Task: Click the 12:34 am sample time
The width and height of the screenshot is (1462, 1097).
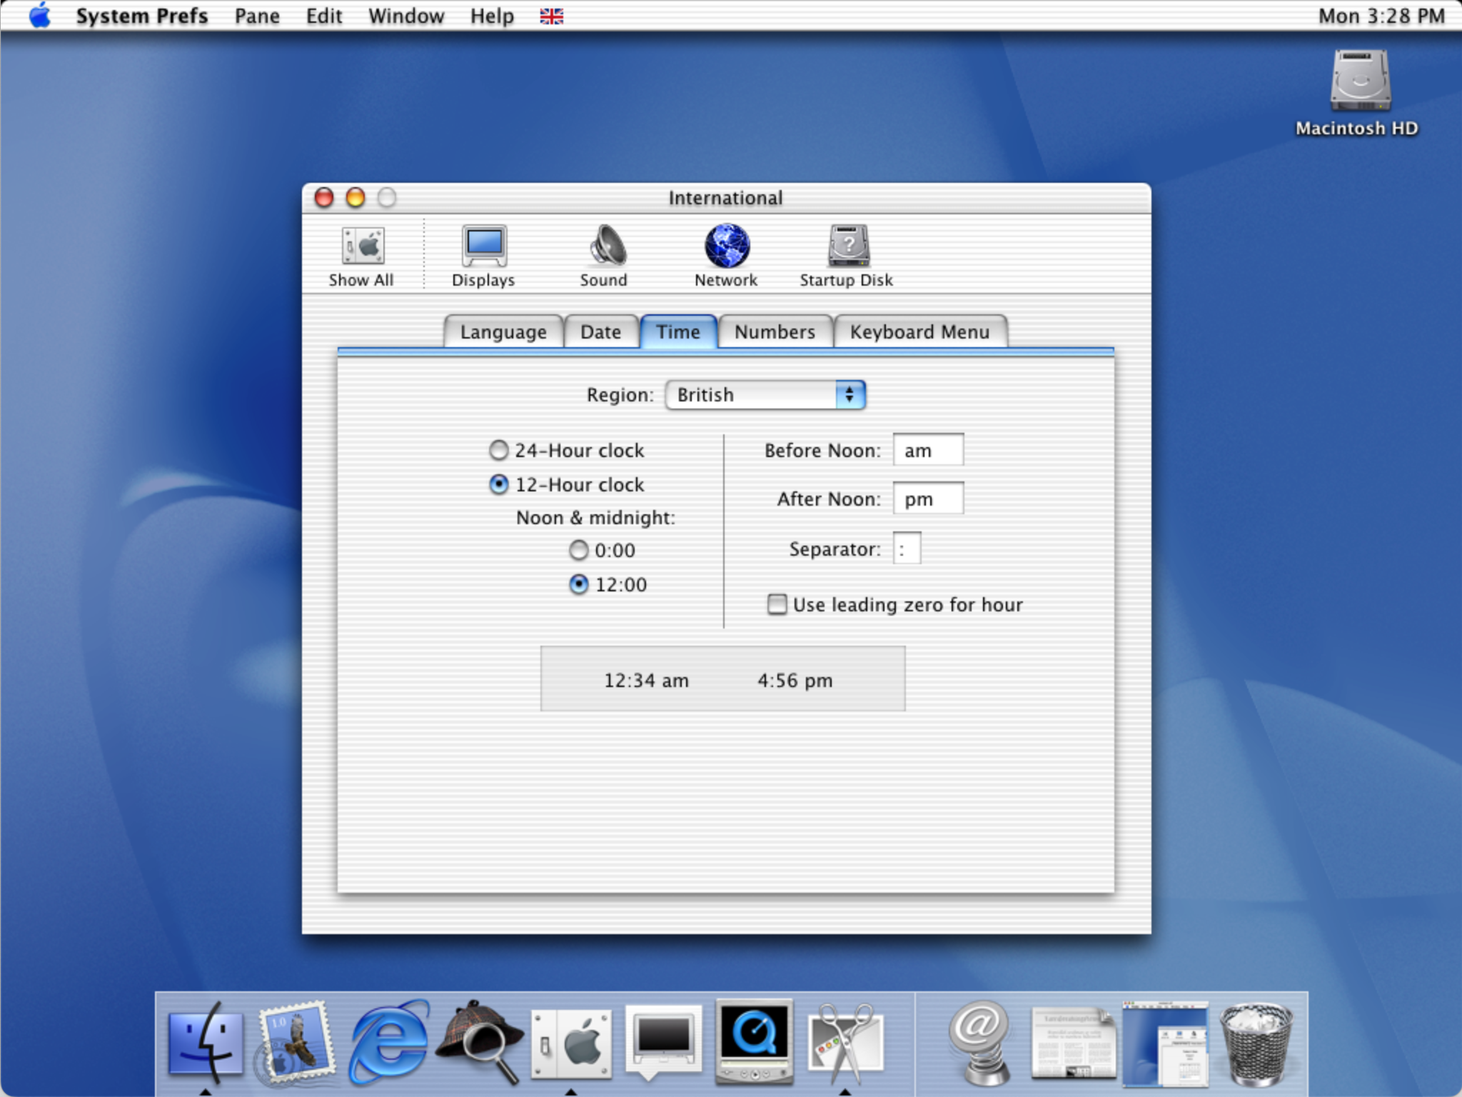Action: (647, 681)
